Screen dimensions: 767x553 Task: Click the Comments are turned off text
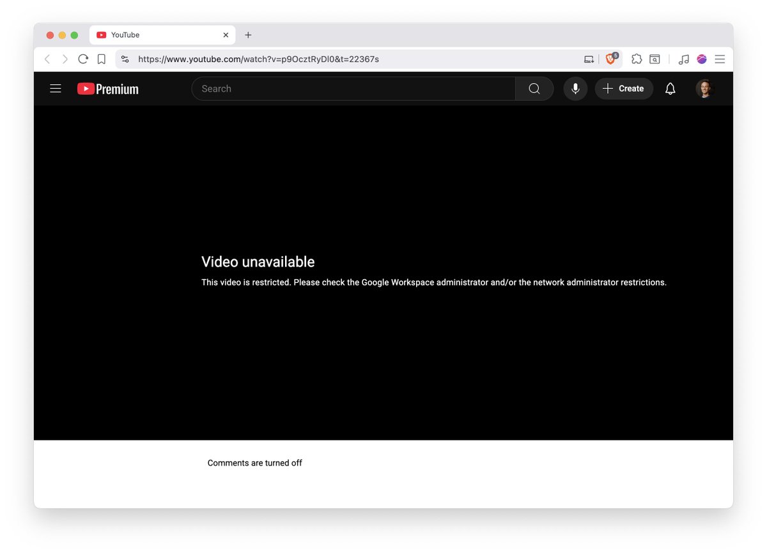[x=255, y=463]
